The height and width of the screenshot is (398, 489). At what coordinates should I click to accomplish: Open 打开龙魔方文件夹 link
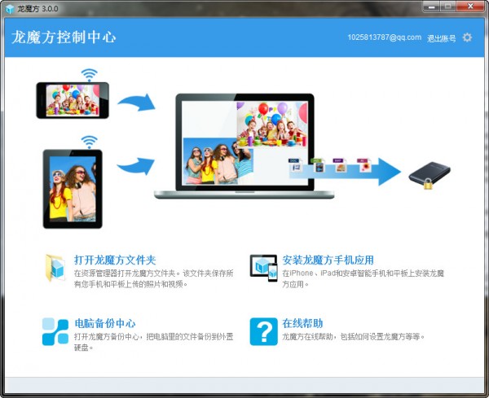(x=115, y=260)
